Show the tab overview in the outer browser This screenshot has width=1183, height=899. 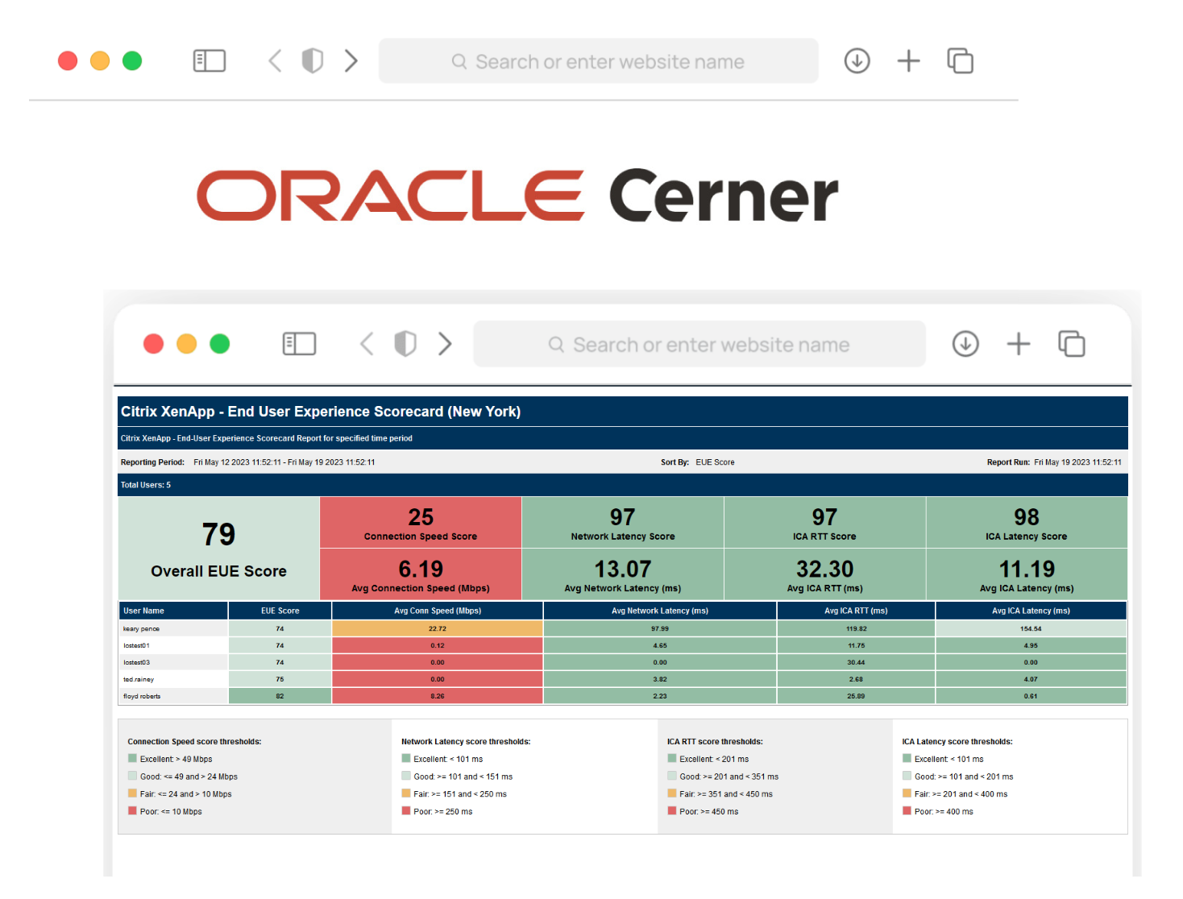[x=960, y=60]
